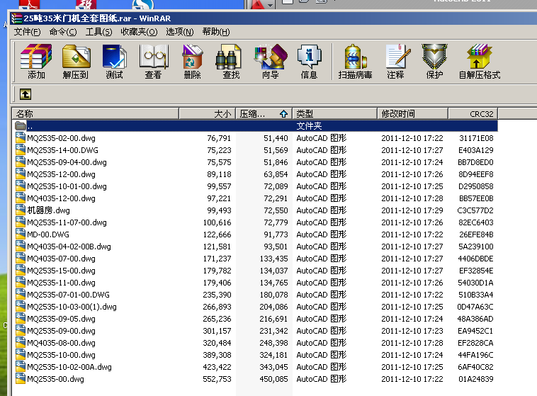Select file MQ2535-09-00.dwg
This screenshot has height=396, width=537.
click(x=256, y=331)
